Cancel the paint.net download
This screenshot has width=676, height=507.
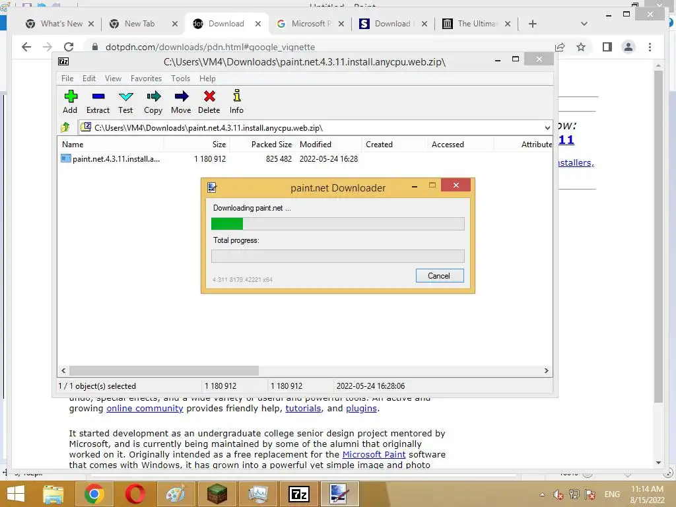[439, 276]
